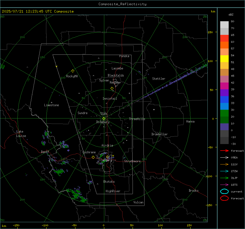Click the dBZ legend heading

231,15
